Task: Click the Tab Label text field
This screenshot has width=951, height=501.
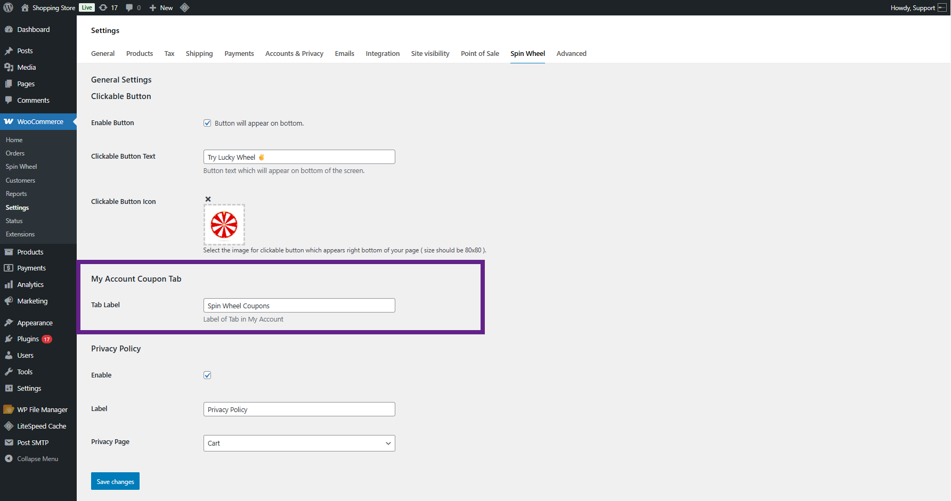Action: (299, 306)
